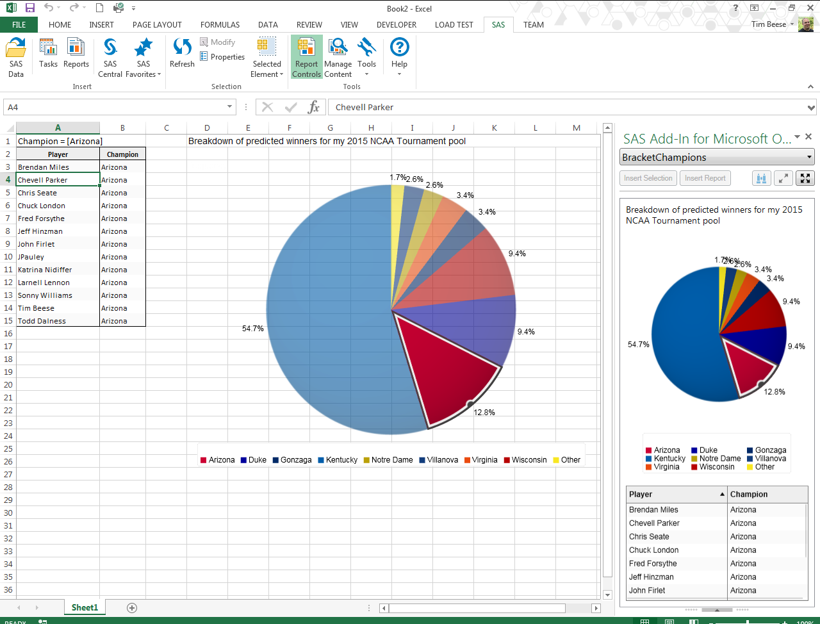Image resolution: width=820 pixels, height=624 pixels.
Task: Click the Insert Function fx icon
Action: tap(313, 107)
